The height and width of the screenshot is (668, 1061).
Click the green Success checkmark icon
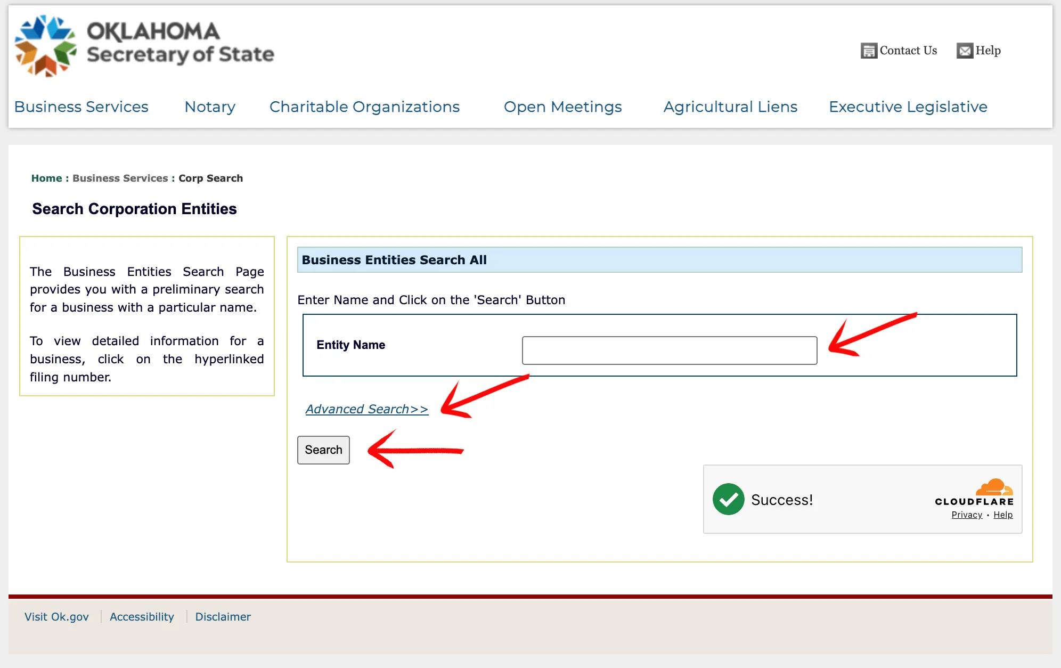728,499
